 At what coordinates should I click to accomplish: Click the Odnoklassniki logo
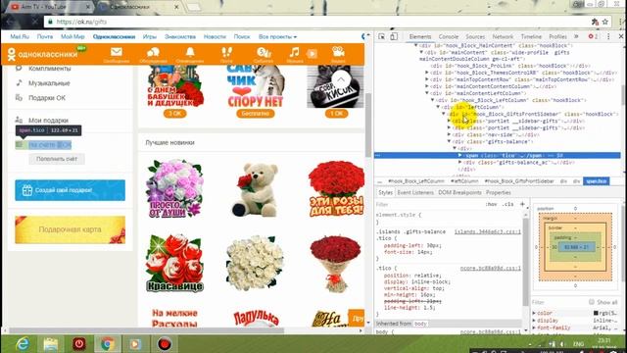click(x=42, y=54)
